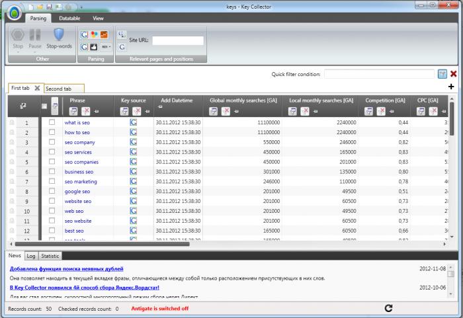Add a new tab with the plus icon
The width and height of the screenshot is (463, 318).
click(x=451, y=87)
